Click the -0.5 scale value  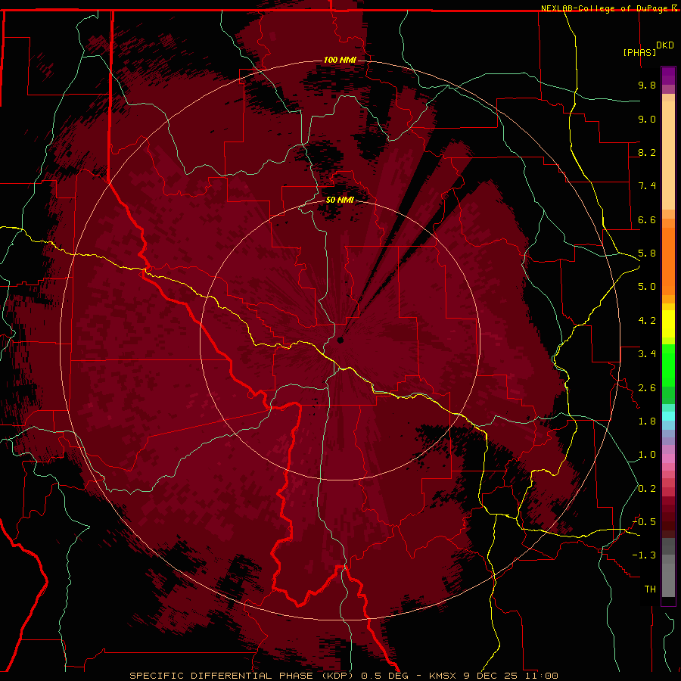[x=644, y=522]
